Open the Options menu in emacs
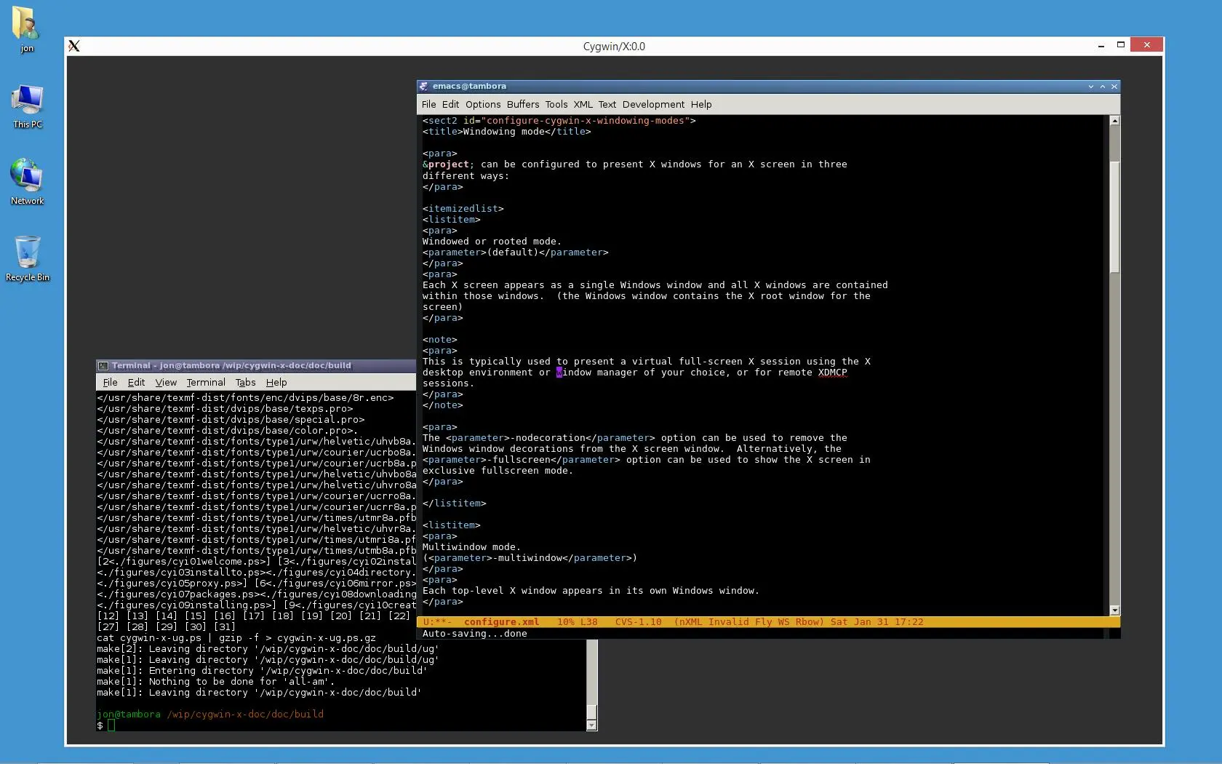Image resolution: width=1222 pixels, height=764 pixels. tap(483, 105)
